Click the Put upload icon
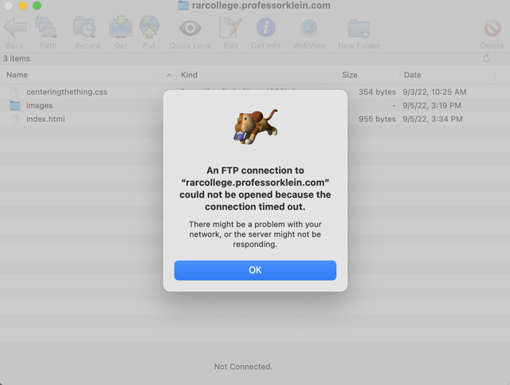 point(149,27)
